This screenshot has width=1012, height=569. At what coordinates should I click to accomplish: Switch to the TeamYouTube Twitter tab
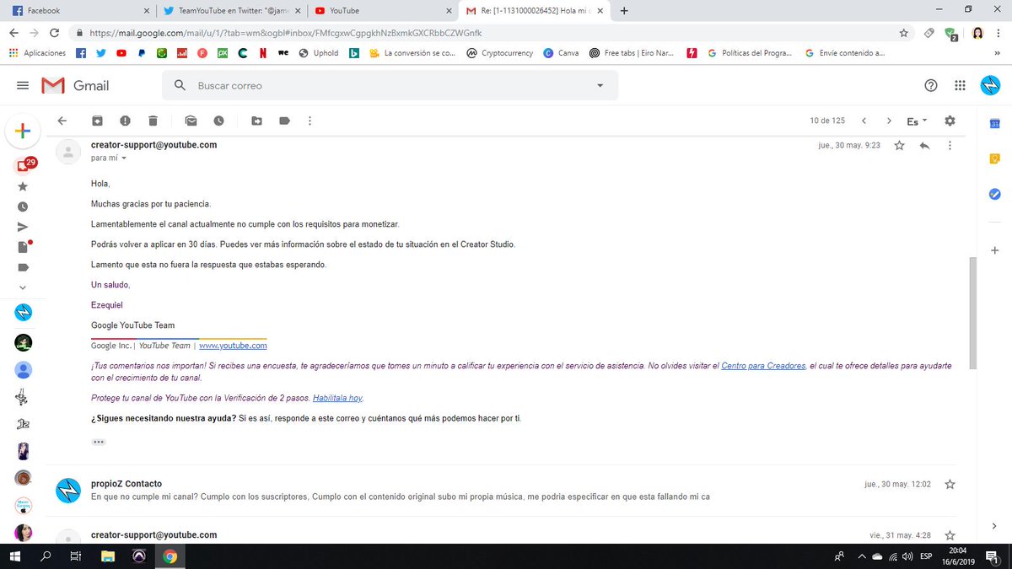pyautogui.click(x=232, y=10)
